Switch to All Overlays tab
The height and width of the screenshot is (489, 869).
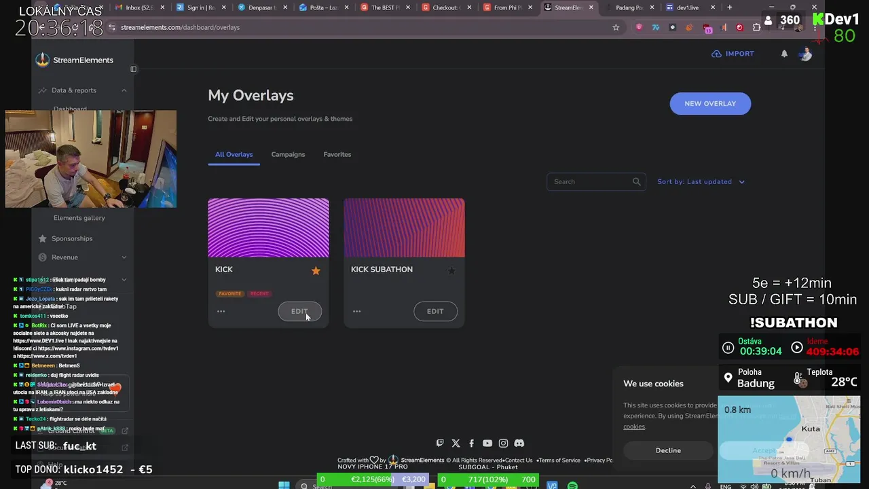pos(234,154)
